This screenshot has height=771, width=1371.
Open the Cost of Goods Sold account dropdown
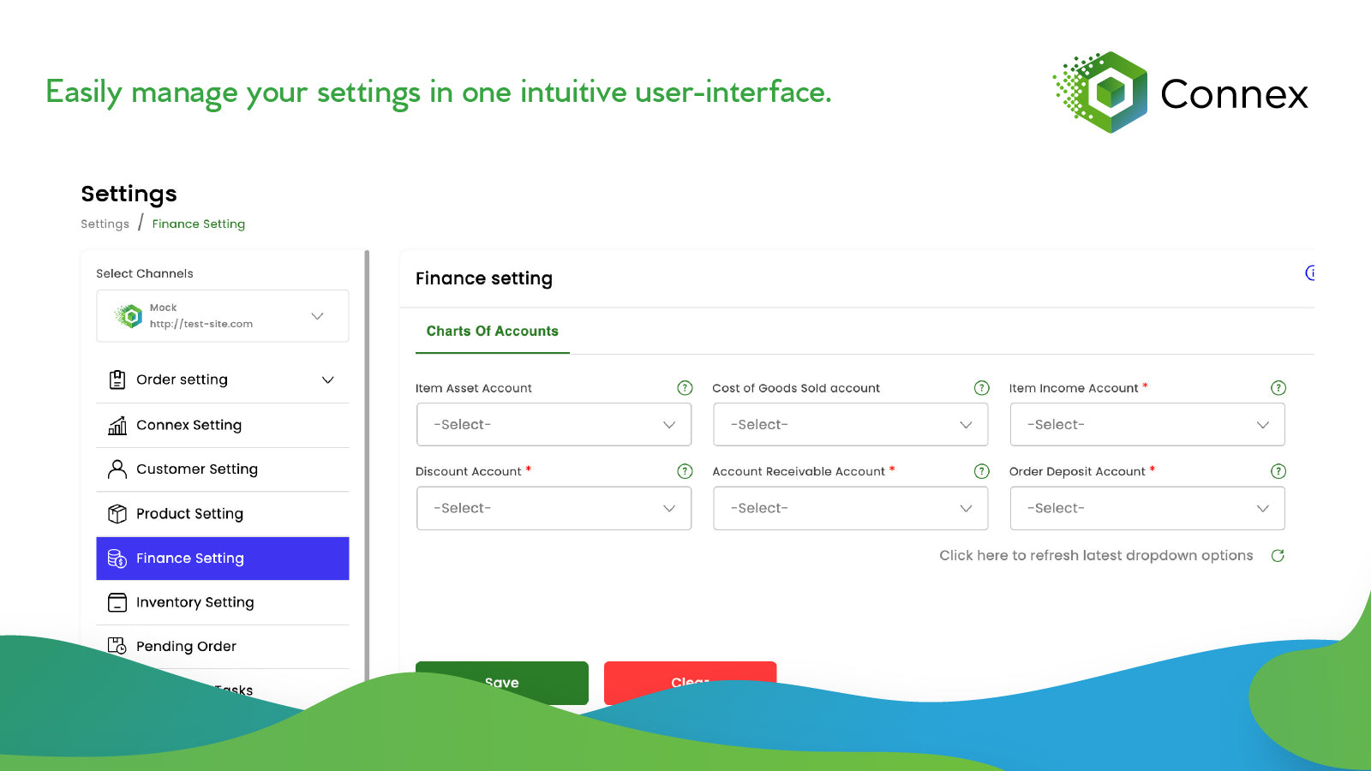[850, 424]
